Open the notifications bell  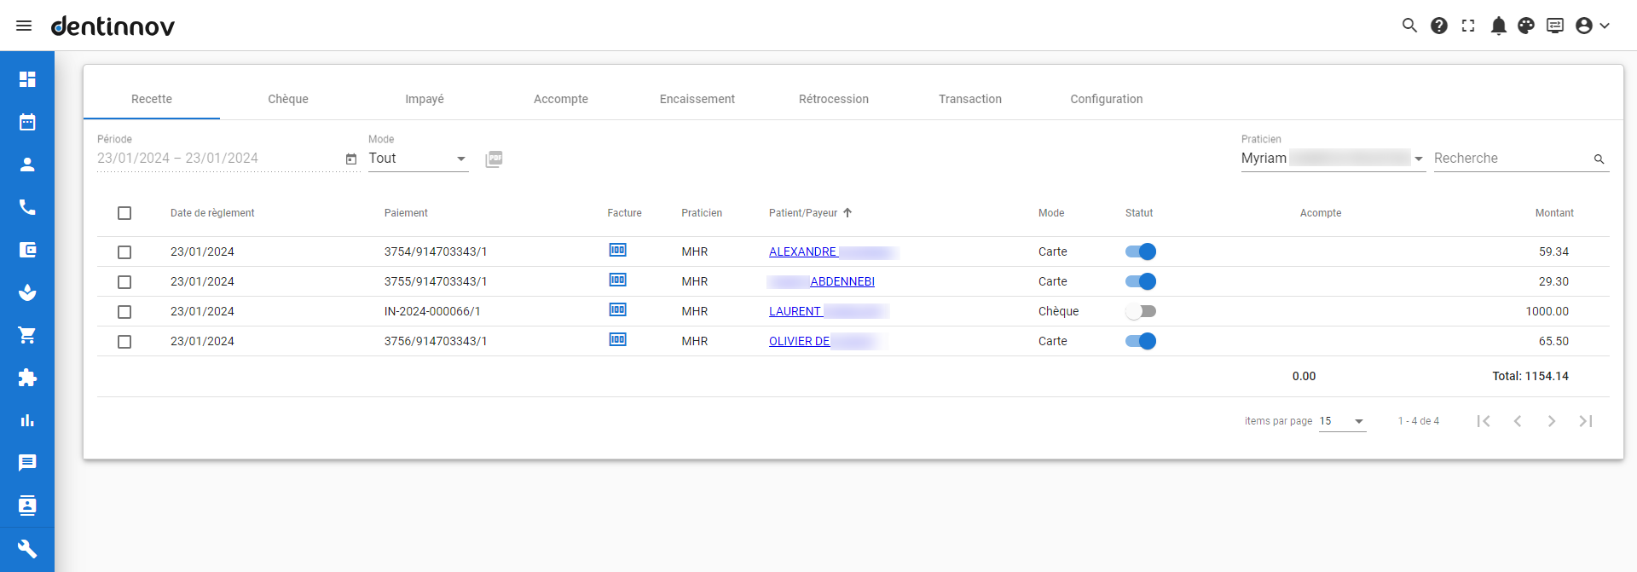pos(1498,26)
